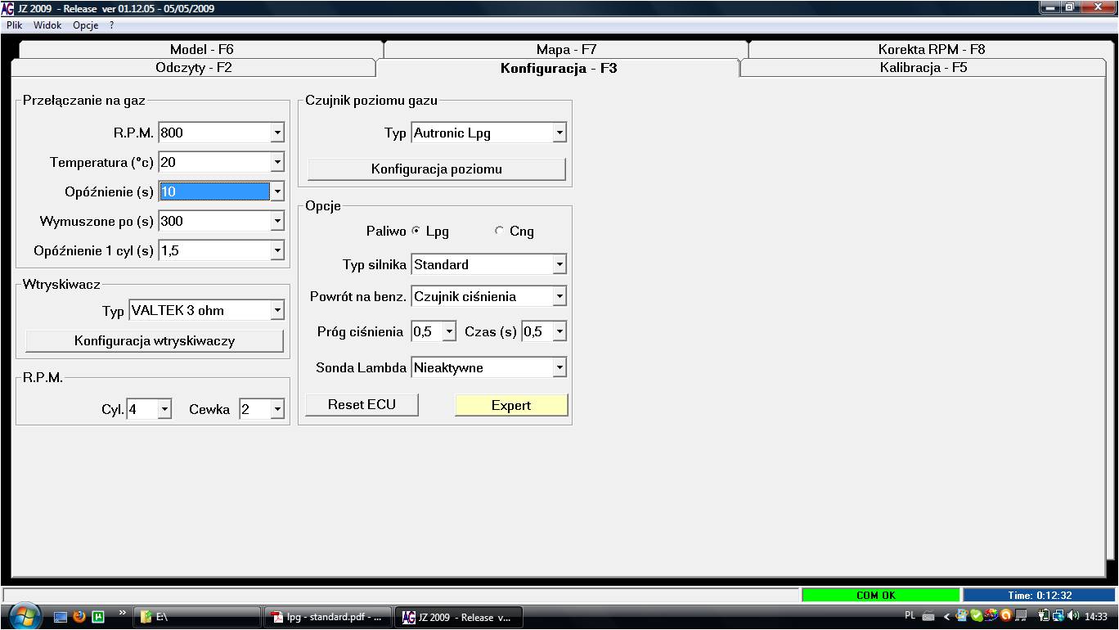Viewport: 1119px width, 630px height.
Task: Select the Konfiguracja - F3 tab
Action: coord(558,68)
